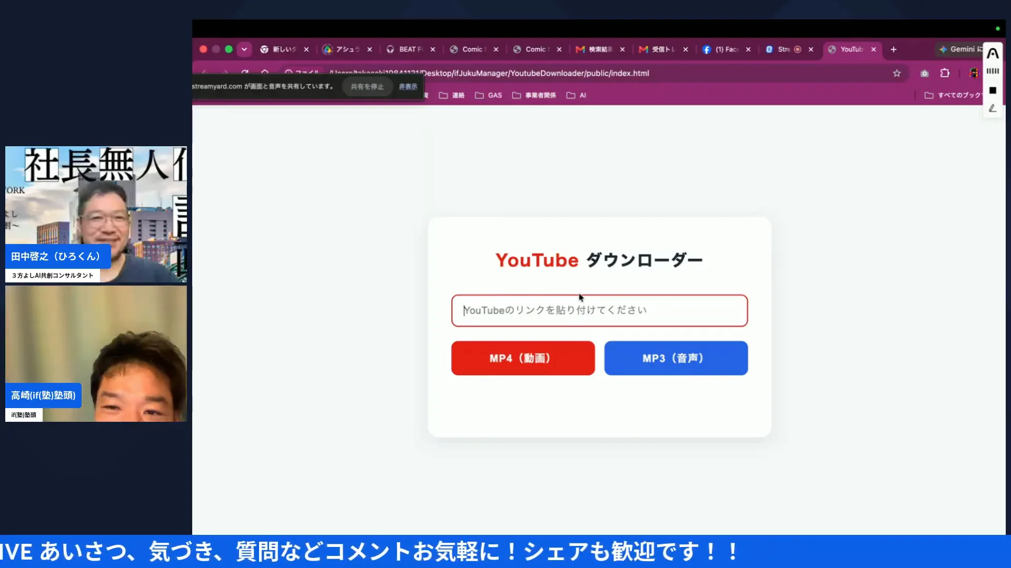The width and height of the screenshot is (1011, 568).
Task: Close the 新しいタブ tab
Action: pyautogui.click(x=306, y=49)
